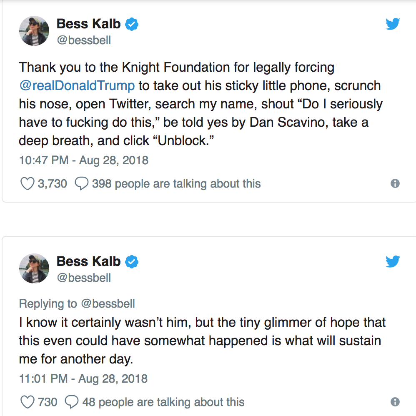Viewport: 416px width, 416px height.
Task: Open the info icon on second tweet
Action: point(395,402)
